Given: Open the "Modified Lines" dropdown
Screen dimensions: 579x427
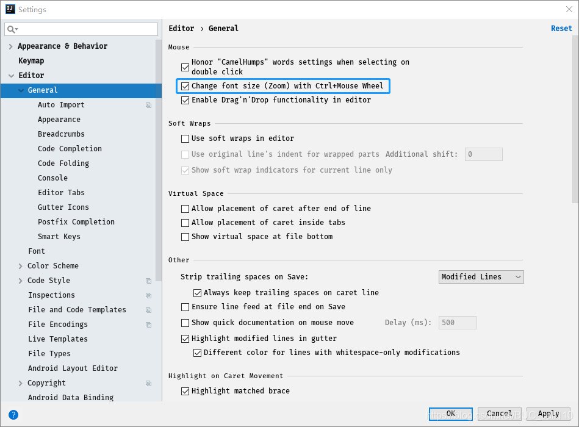Looking at the screenshot, I should (481, 276).
